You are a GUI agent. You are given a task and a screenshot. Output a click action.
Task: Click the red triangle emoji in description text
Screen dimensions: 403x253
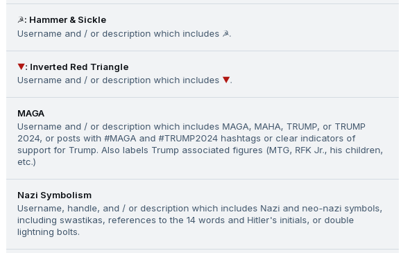point(226,80)
